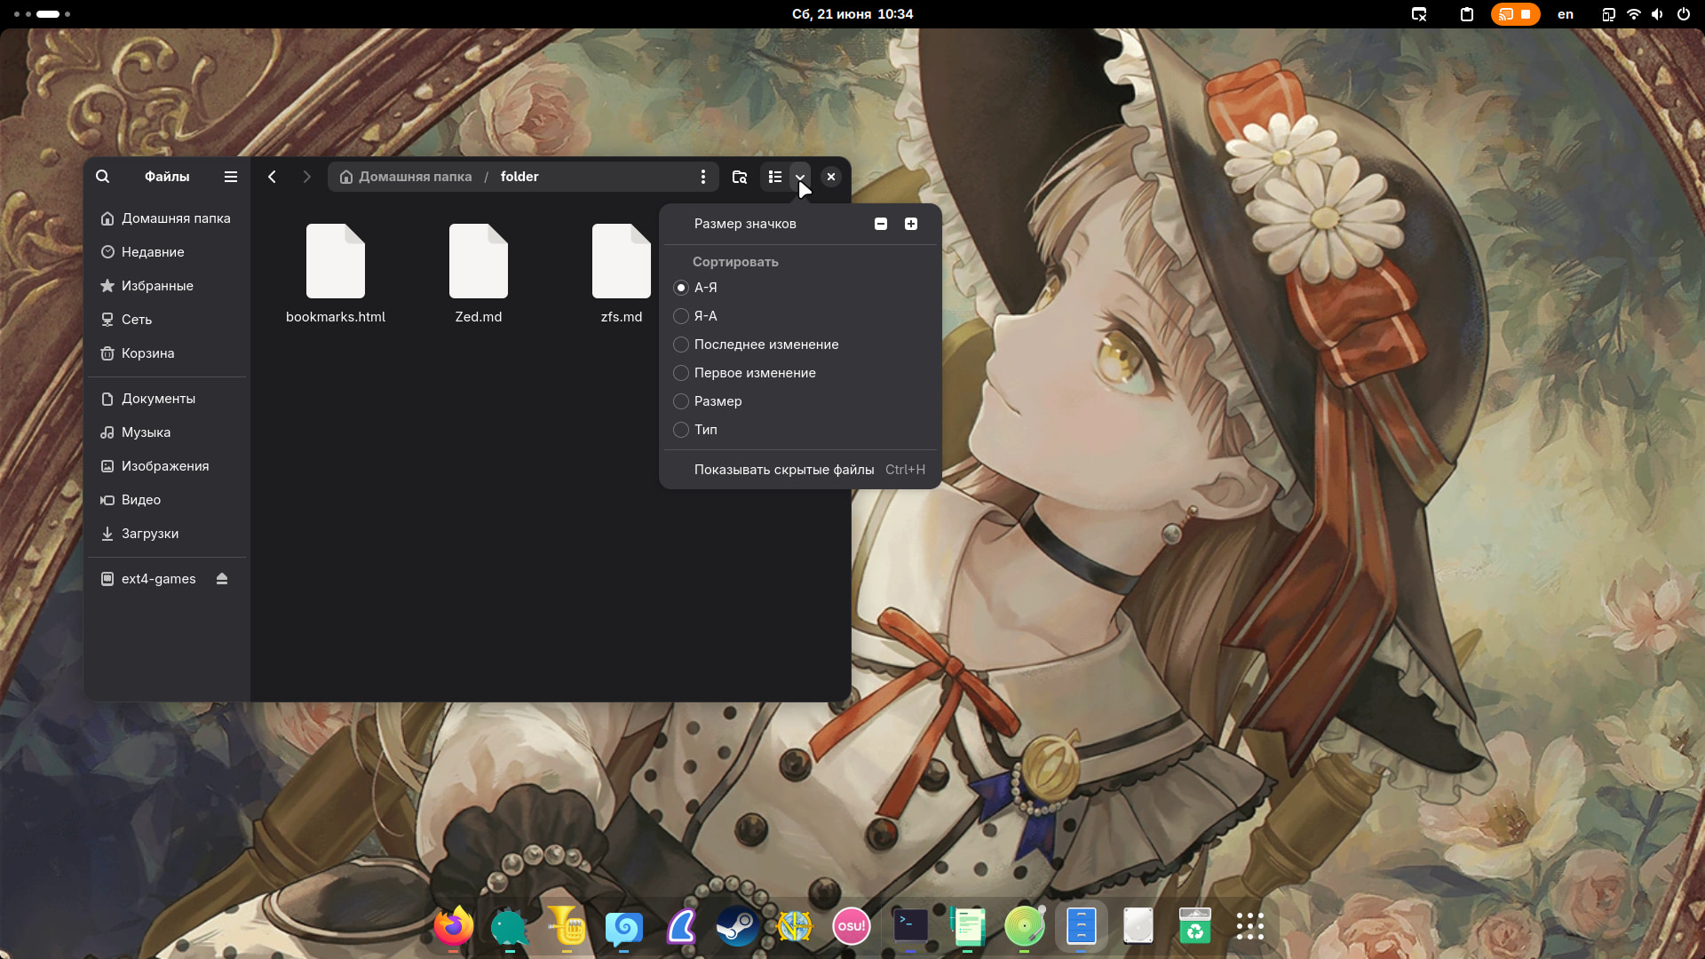Open the purple fin dock app
The image size is (1705, 959).
pyautogui.click(x=681, y=926)
